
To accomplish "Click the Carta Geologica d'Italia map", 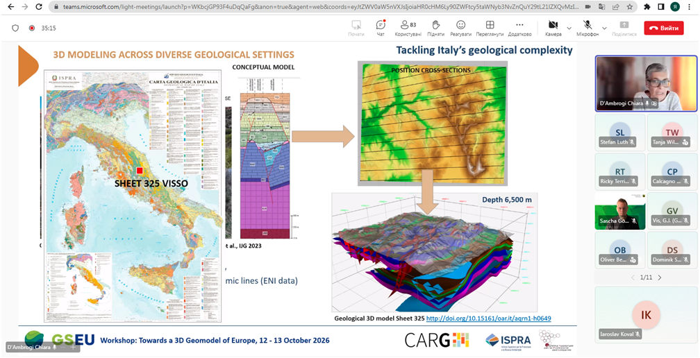I will [133, 195].
